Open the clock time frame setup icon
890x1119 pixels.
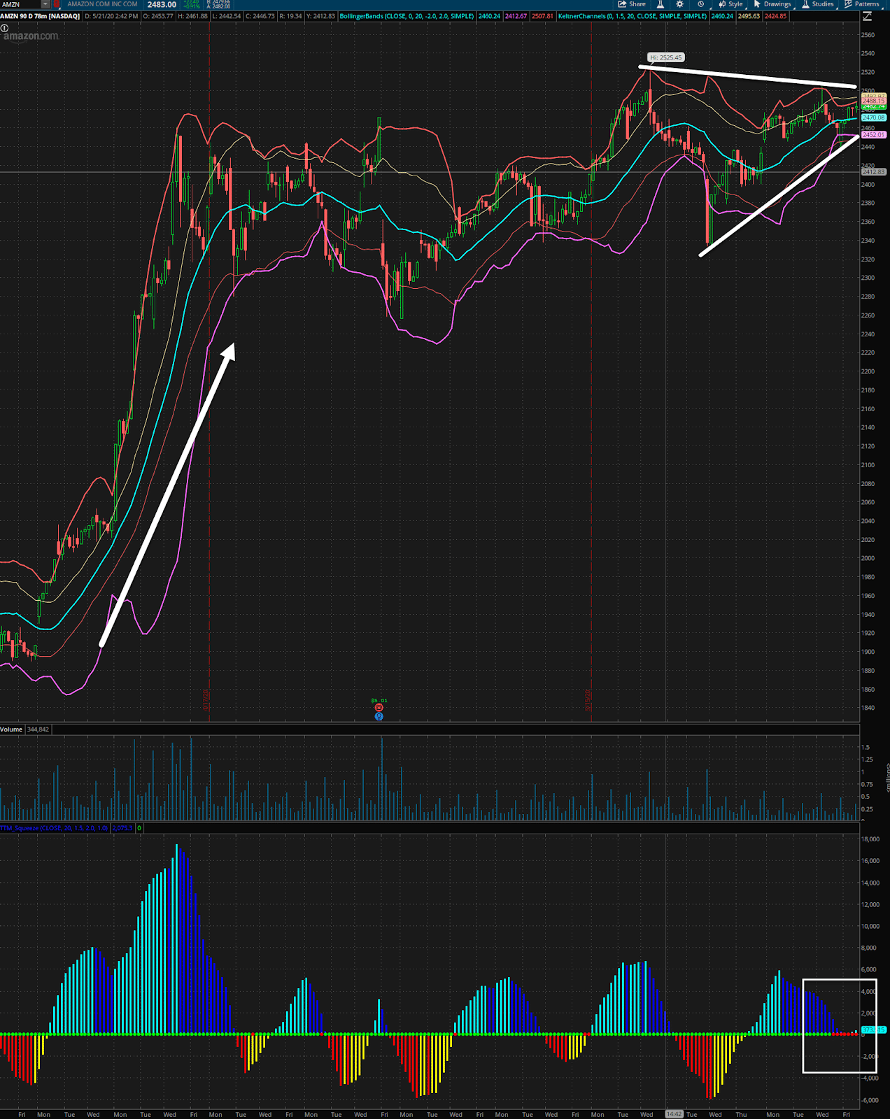[700, 4]
